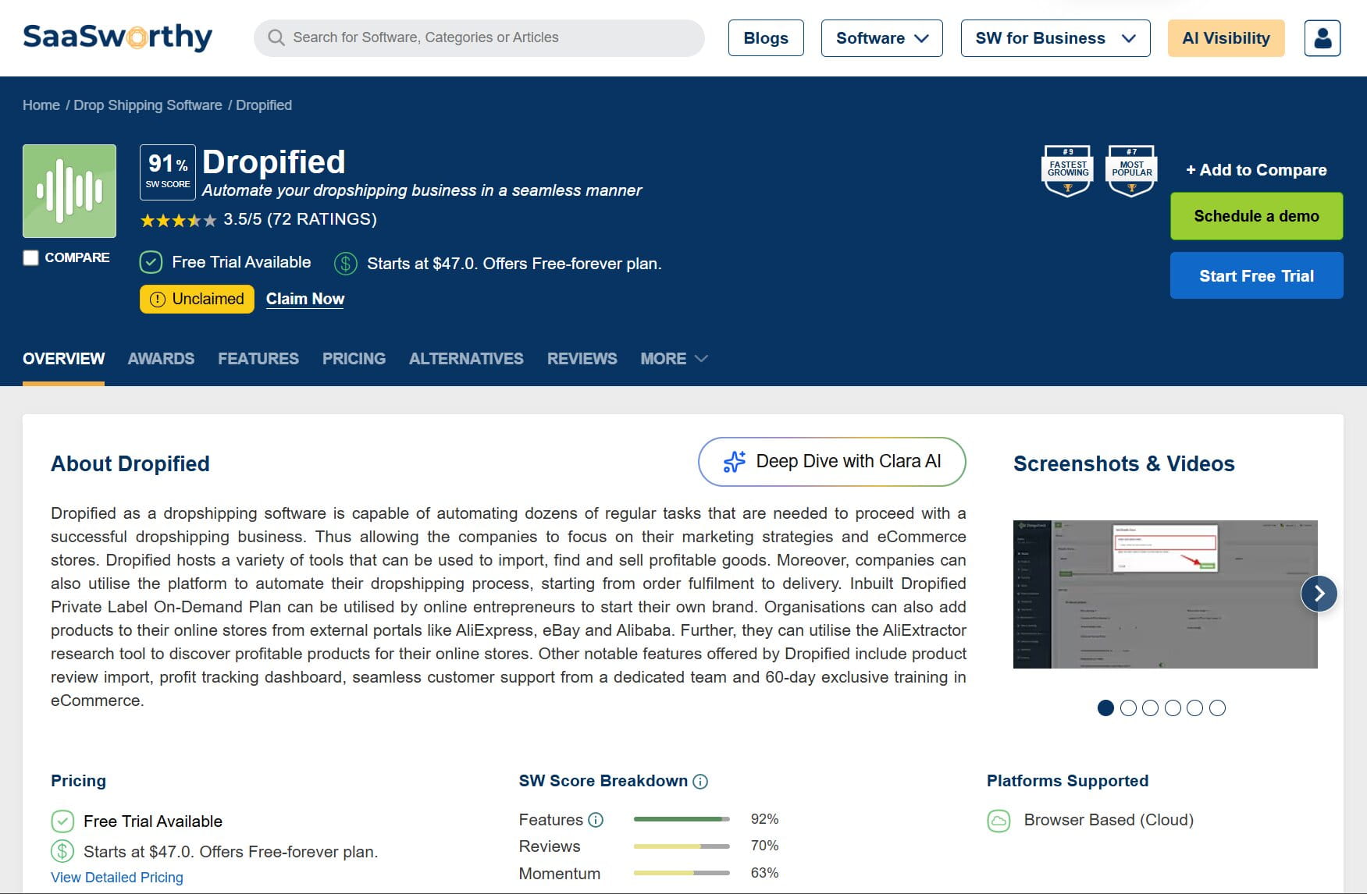Open AI Visibility page
Screen dimensions: 1367x894
[1226, 38]
